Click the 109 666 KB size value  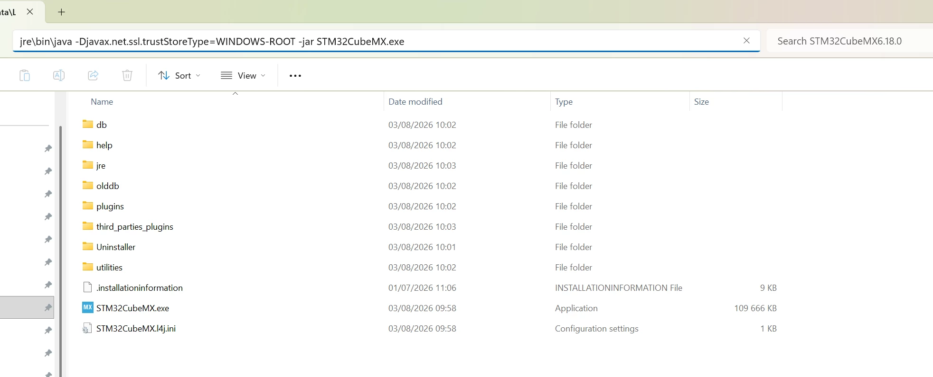[x=755, y=308]
